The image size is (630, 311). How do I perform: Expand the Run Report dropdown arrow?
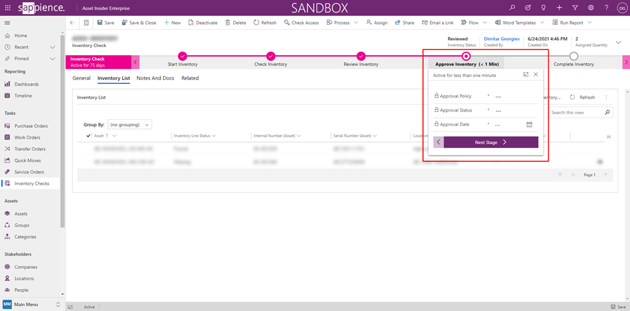click(589, 22)
